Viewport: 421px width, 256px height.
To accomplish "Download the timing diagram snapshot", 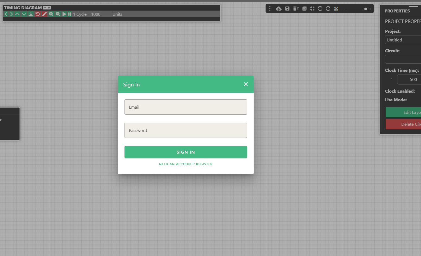I will click(31, 14).
